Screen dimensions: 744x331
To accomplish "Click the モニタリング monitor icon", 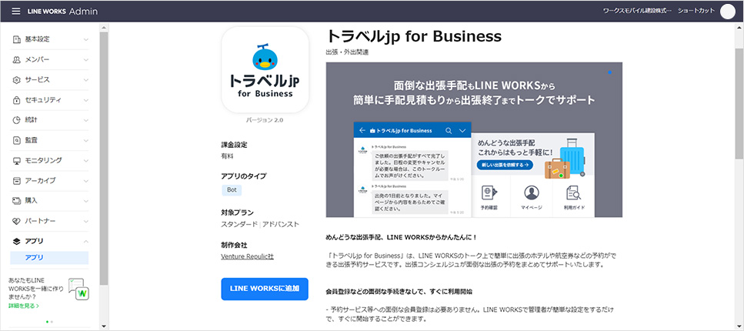I will (x=17, y=161).
